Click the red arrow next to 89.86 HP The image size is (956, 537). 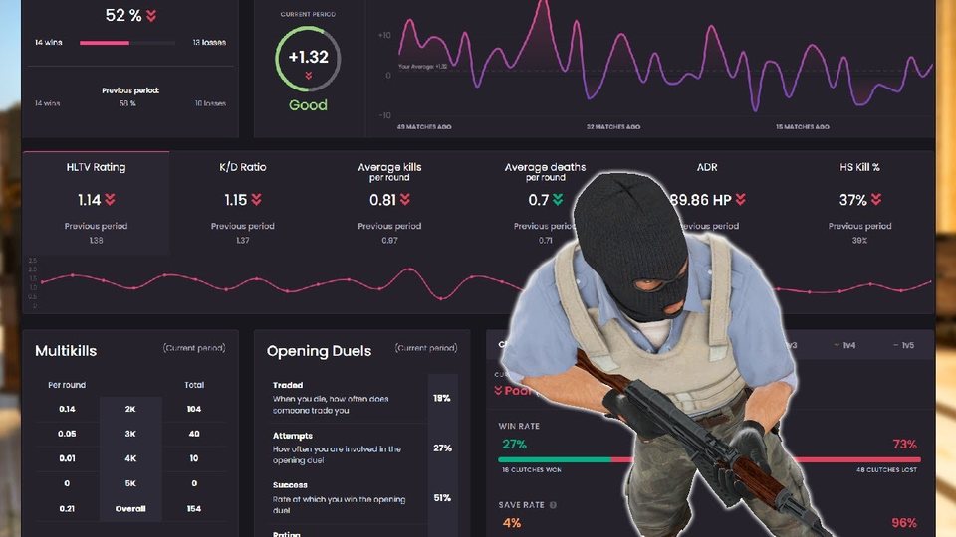(741, 200)
